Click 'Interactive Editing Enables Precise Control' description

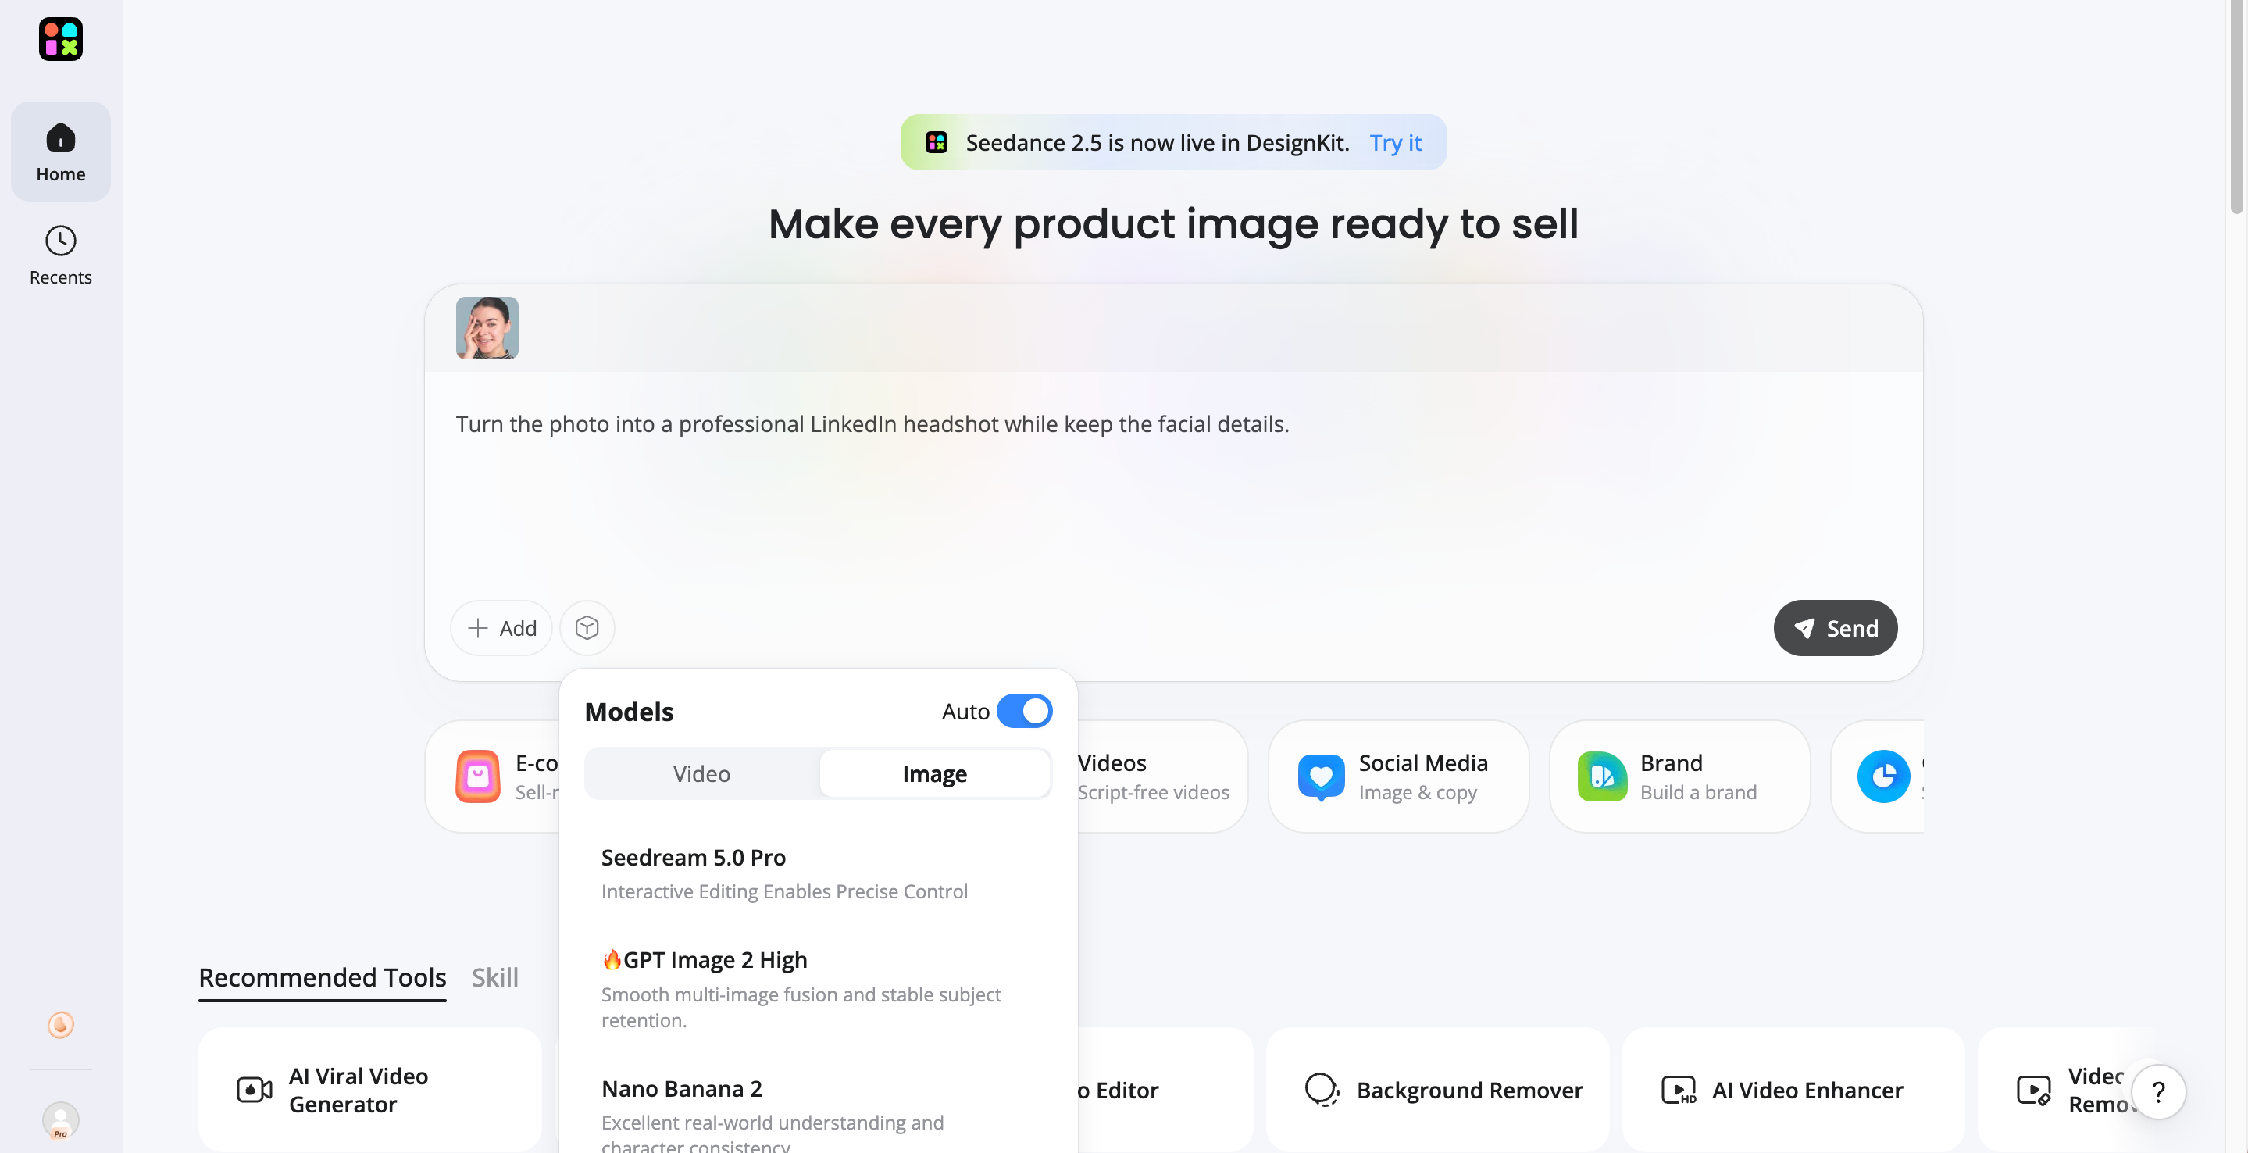click(784, 891)
